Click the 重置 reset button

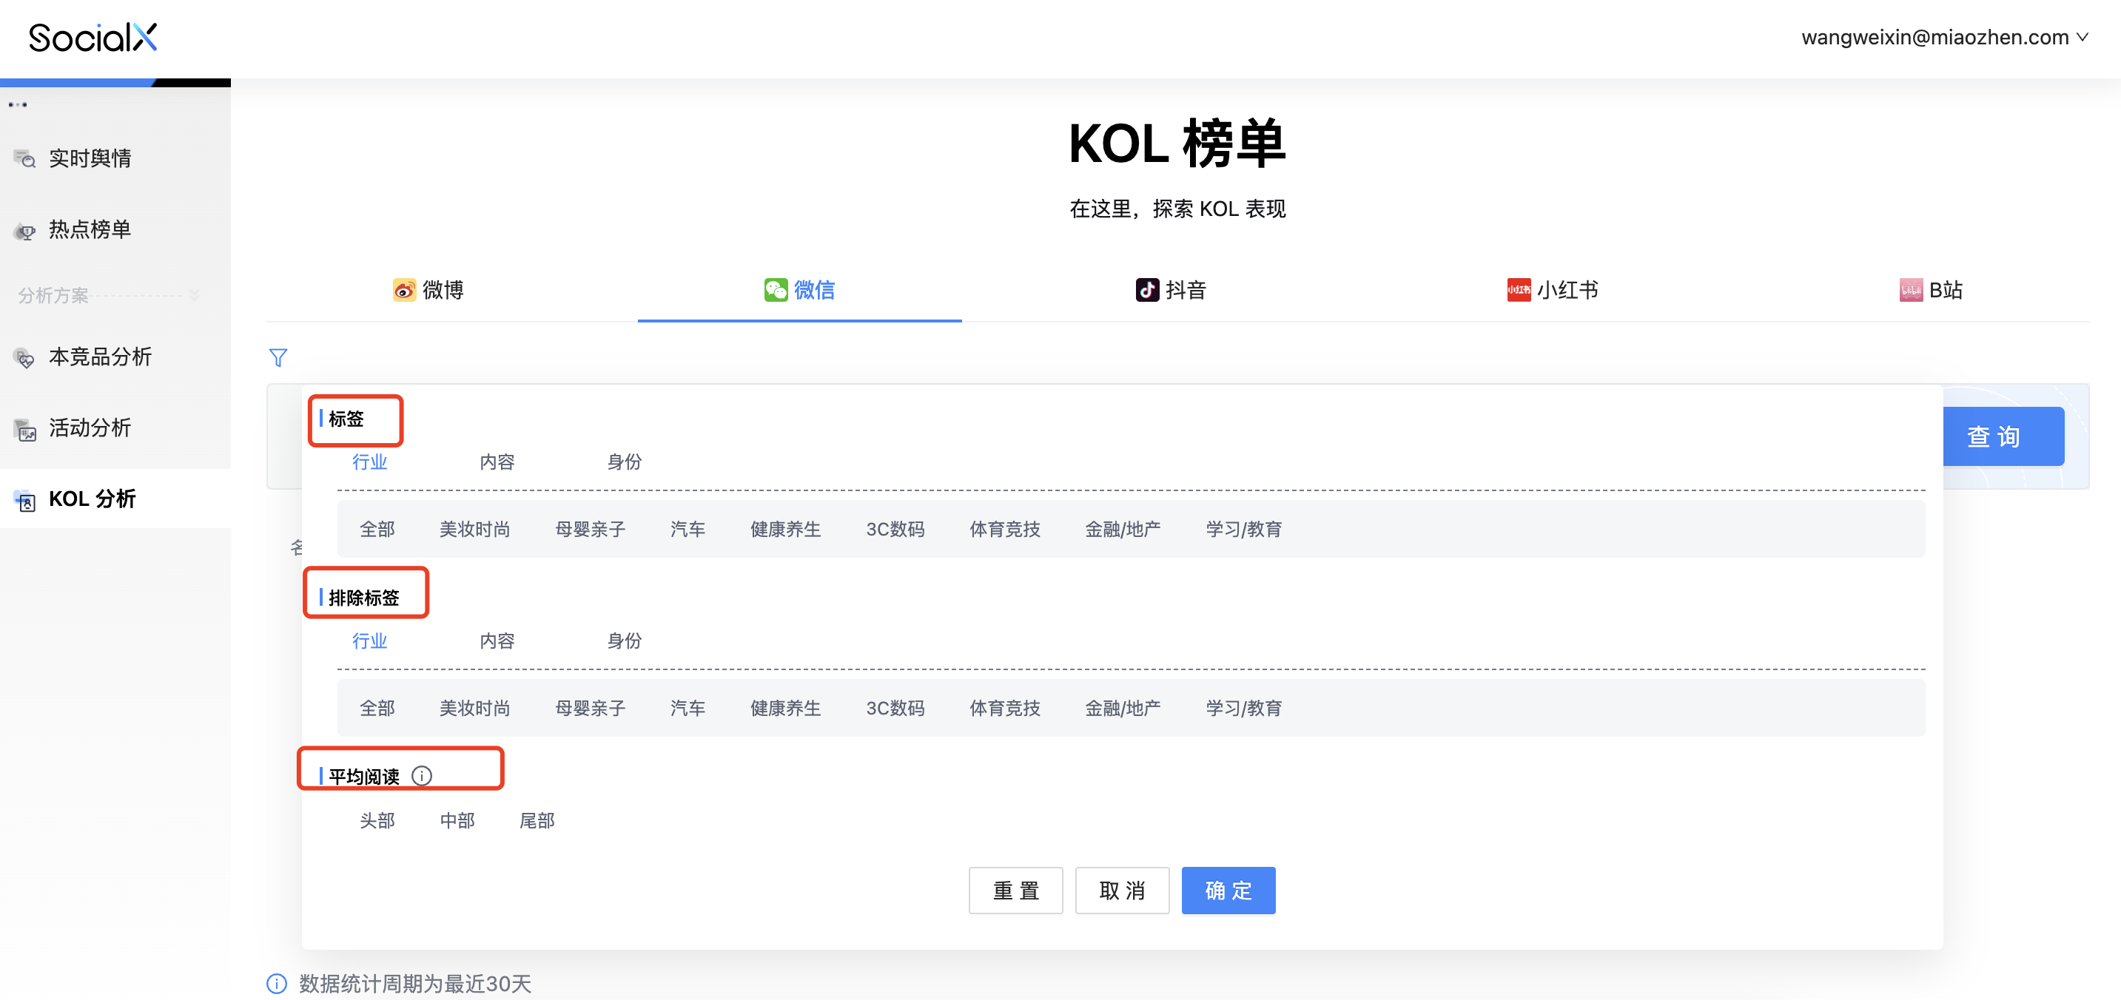click(1015, 890)
